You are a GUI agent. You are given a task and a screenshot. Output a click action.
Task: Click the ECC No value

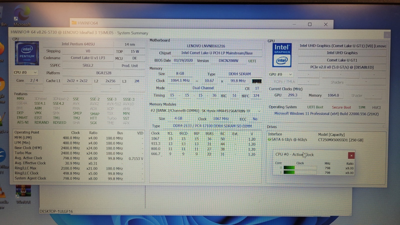click(255, 119)
